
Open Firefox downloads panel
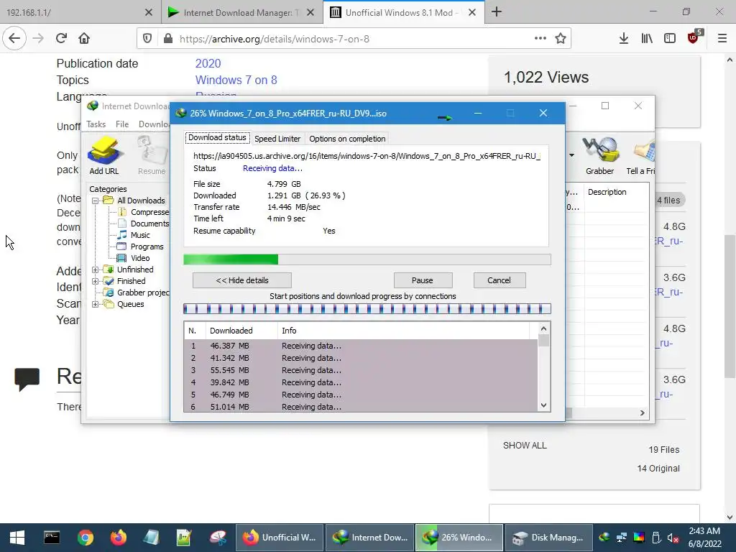click(623, 39)
